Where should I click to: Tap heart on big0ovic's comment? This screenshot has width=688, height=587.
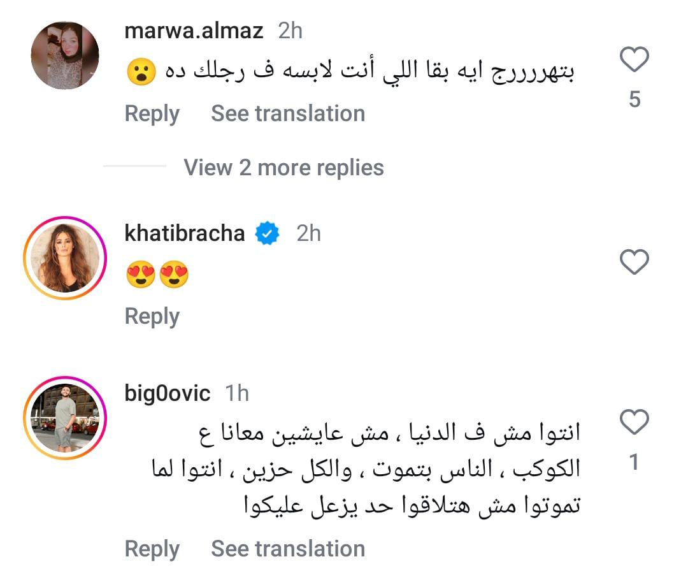point(634,422)
